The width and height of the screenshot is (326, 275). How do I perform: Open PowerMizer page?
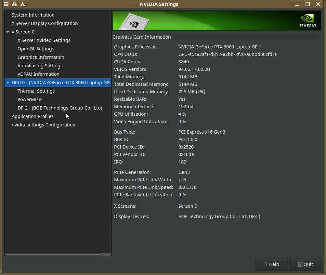[30, 99]
